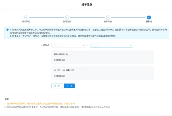Click the 报考专业 step checkmark icon
172x116 pixels.
click(108, 17)
